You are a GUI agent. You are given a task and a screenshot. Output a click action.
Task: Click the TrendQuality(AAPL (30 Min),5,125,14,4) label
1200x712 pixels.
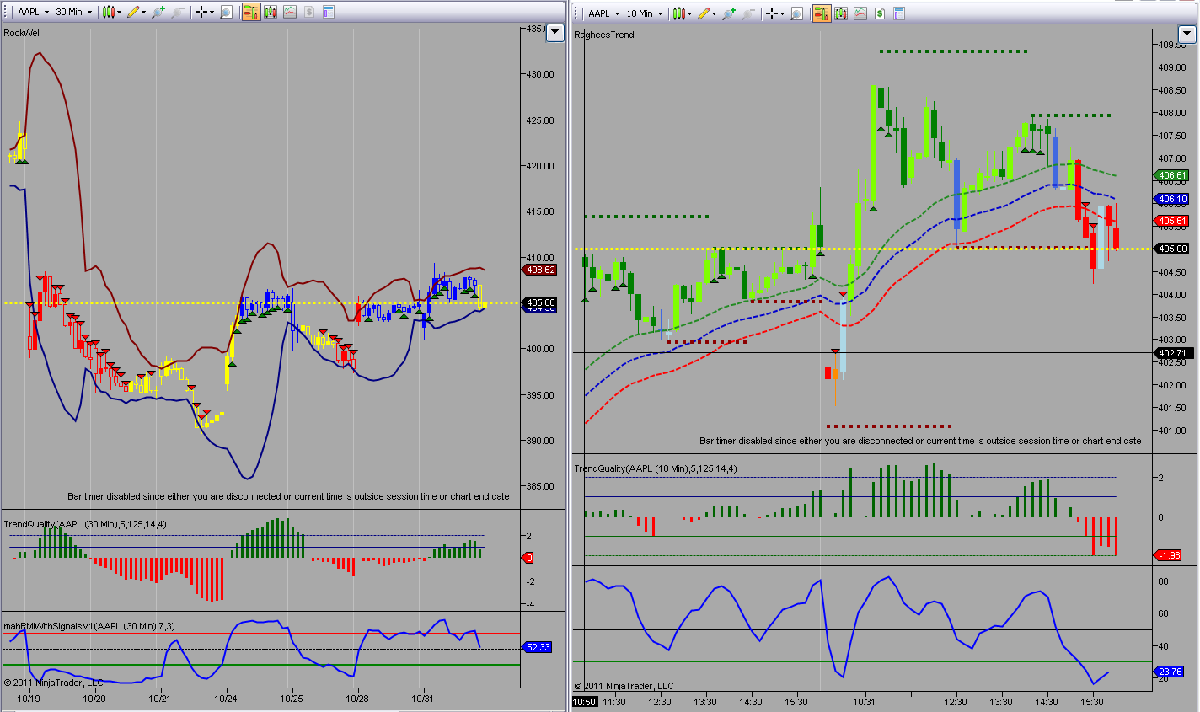85,524
